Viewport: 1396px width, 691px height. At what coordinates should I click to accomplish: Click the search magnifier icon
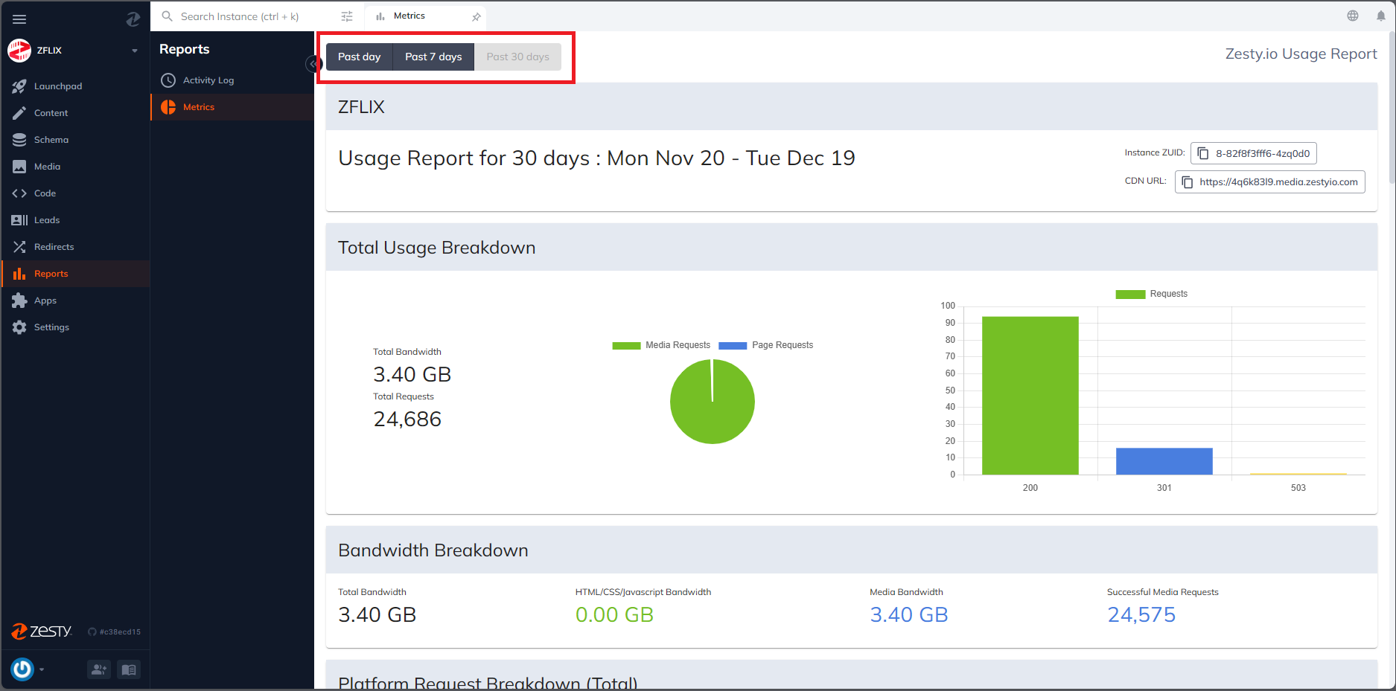click(x=168, y=16)
